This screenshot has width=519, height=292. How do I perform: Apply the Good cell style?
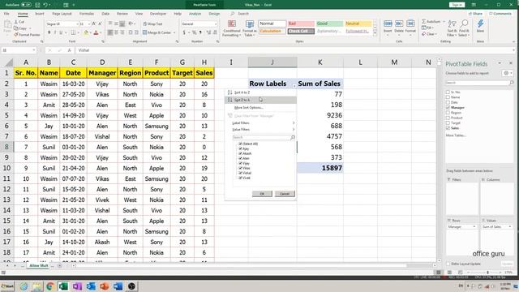[329, 24]
